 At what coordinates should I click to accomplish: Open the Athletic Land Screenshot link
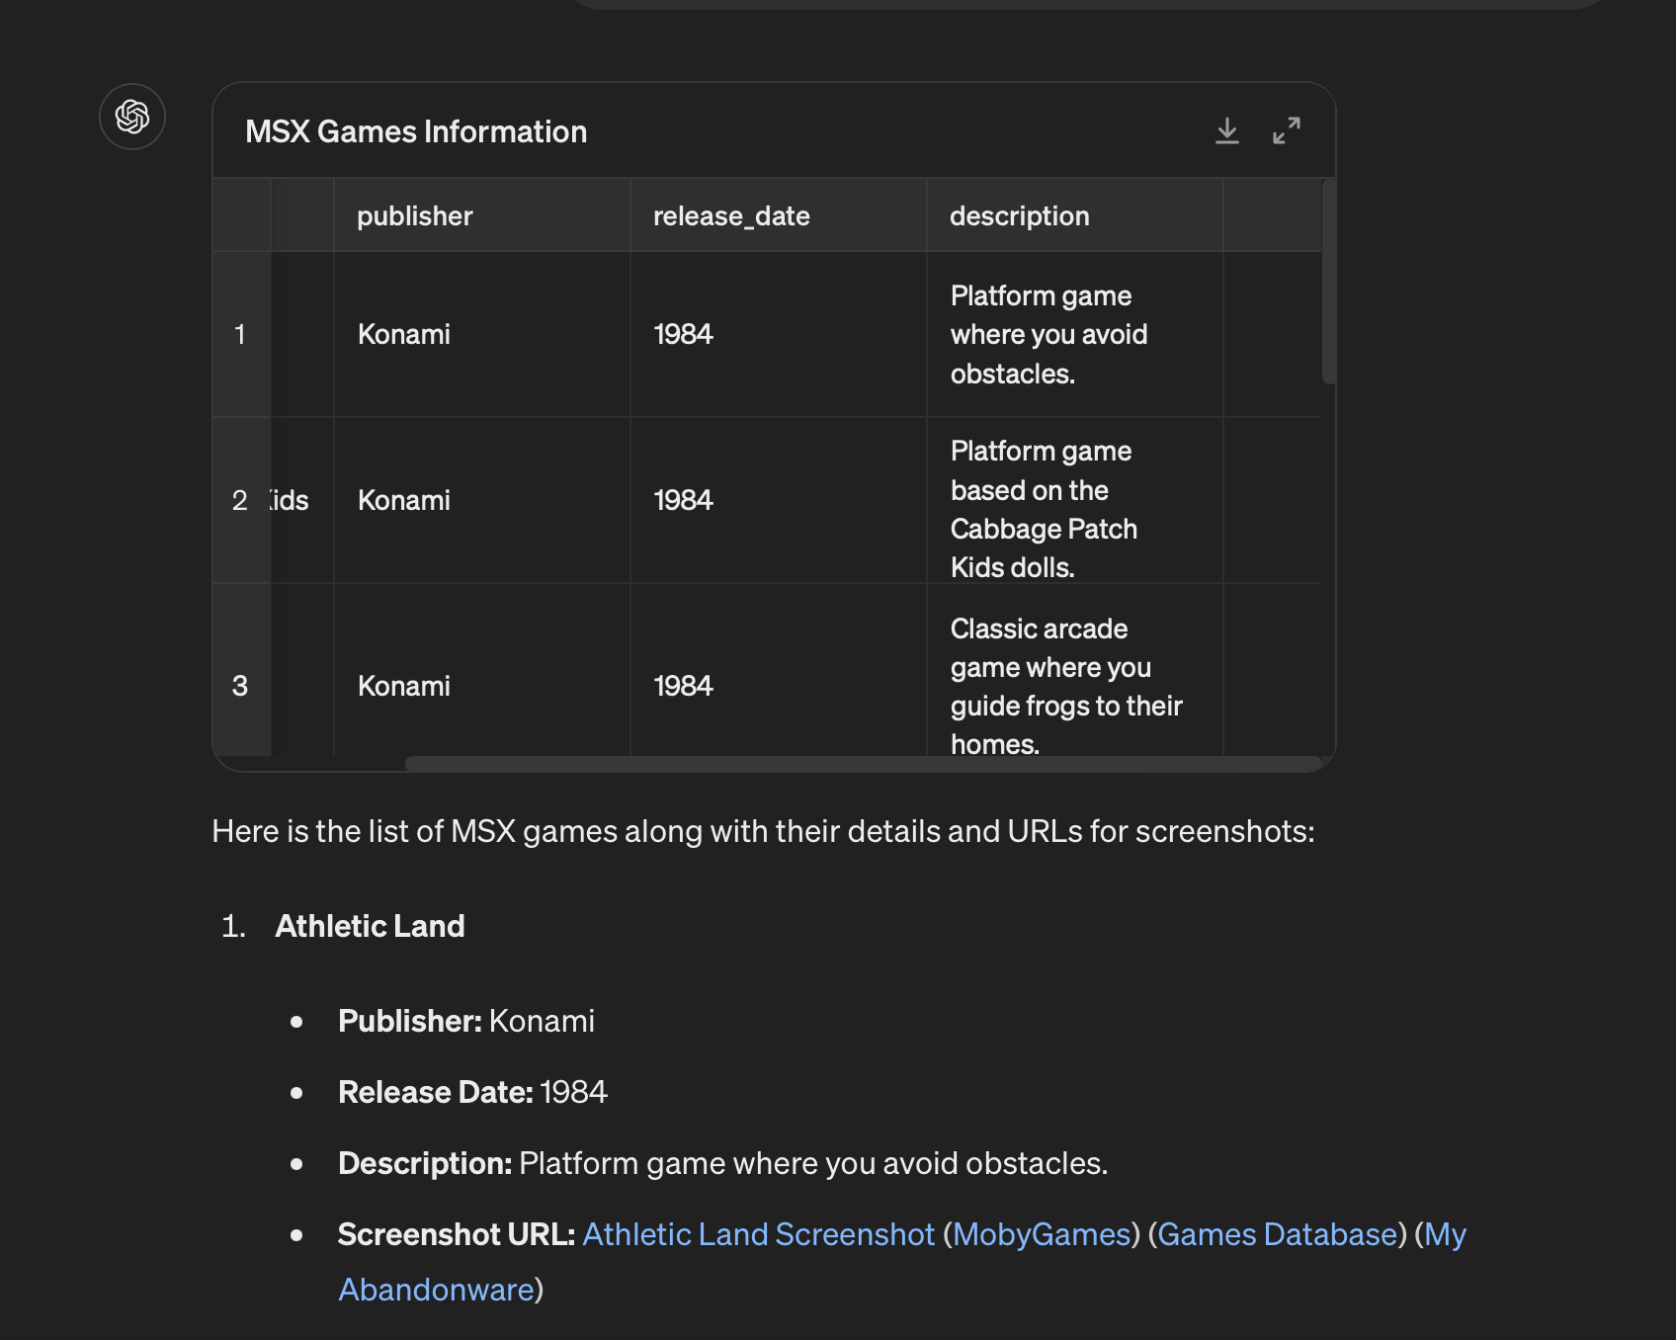pos(758,1234)
